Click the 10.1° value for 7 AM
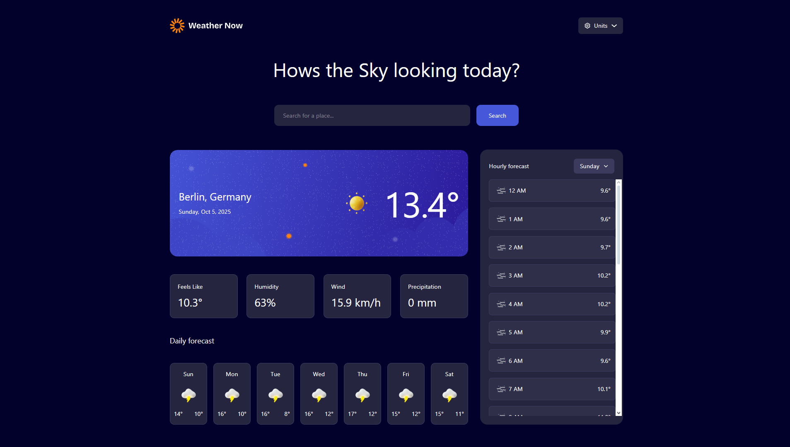790x447 pixels. (x=604, y=389)
